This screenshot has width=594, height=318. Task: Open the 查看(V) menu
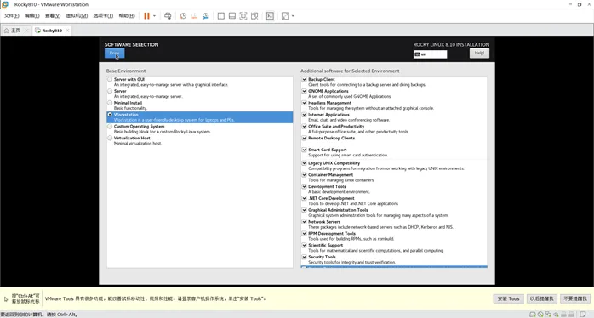tap(53, 16)
